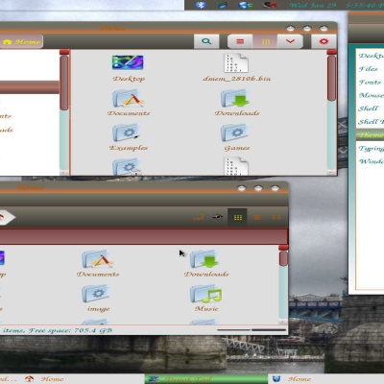This screenshot has height=384, width=384.
Task: Click the Home icon in bottom-left taskbar
Action: (29, 379)
